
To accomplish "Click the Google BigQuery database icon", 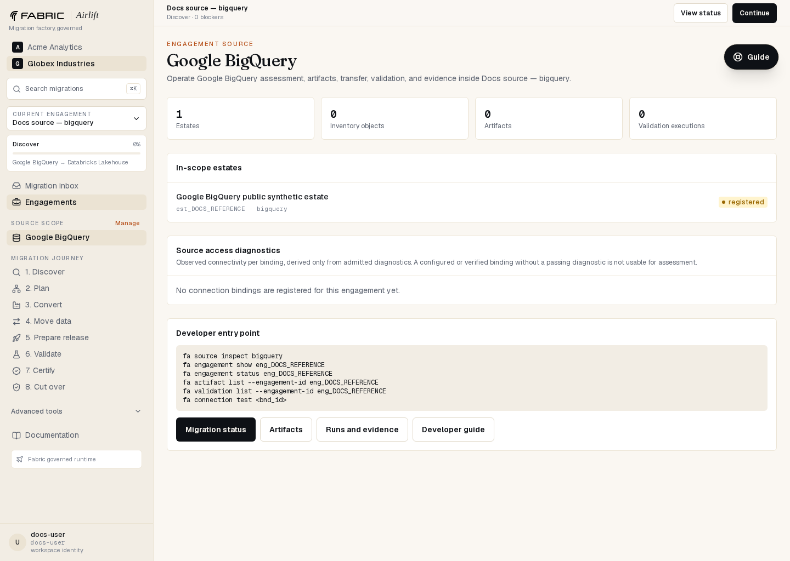I will click(x=16, y=237).
